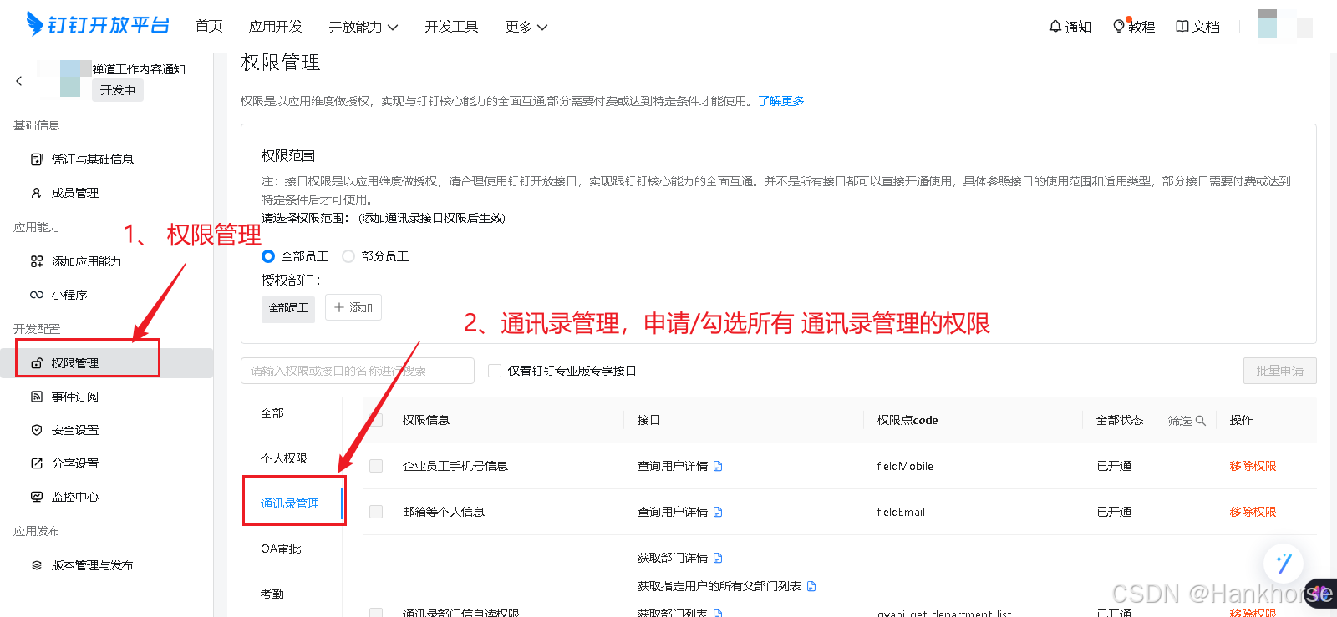Go back with the left chevron arrow

18,81
